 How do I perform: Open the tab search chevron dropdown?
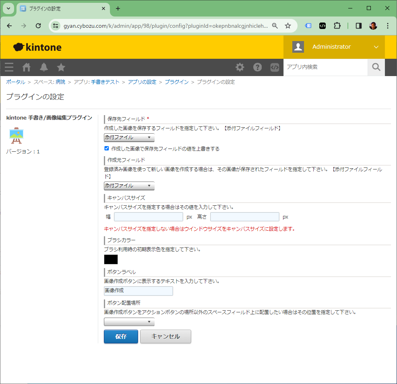pos(8,8)
